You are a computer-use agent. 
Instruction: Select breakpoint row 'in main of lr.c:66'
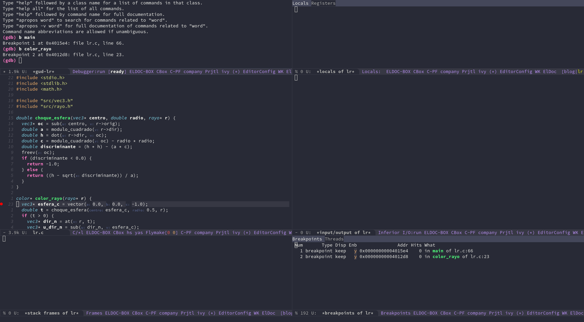pos(387,251)
